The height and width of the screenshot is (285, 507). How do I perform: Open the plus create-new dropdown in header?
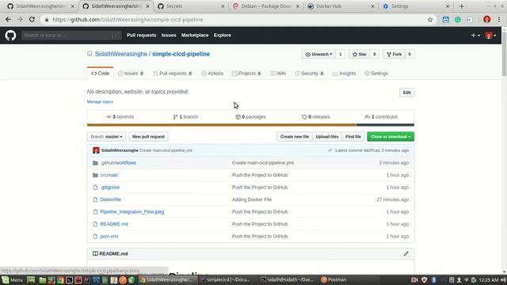tap(475, 35)
